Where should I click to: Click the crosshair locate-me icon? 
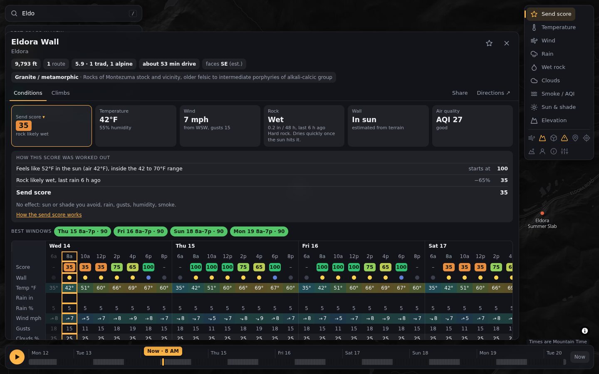587,138
